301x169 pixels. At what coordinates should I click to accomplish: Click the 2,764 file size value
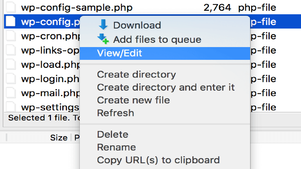(x=217, y=8)
